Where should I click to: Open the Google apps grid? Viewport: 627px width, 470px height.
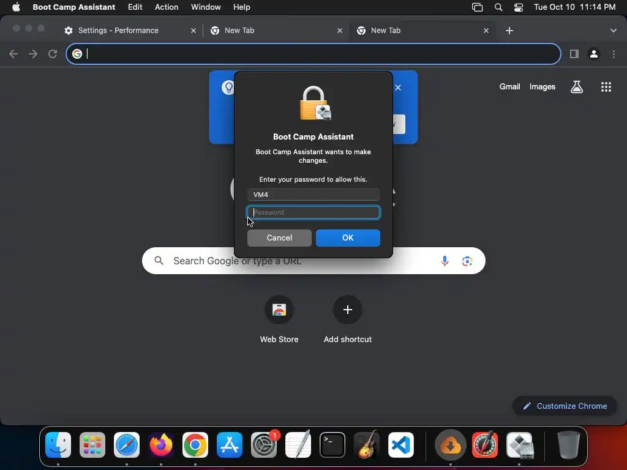(606, 87)
